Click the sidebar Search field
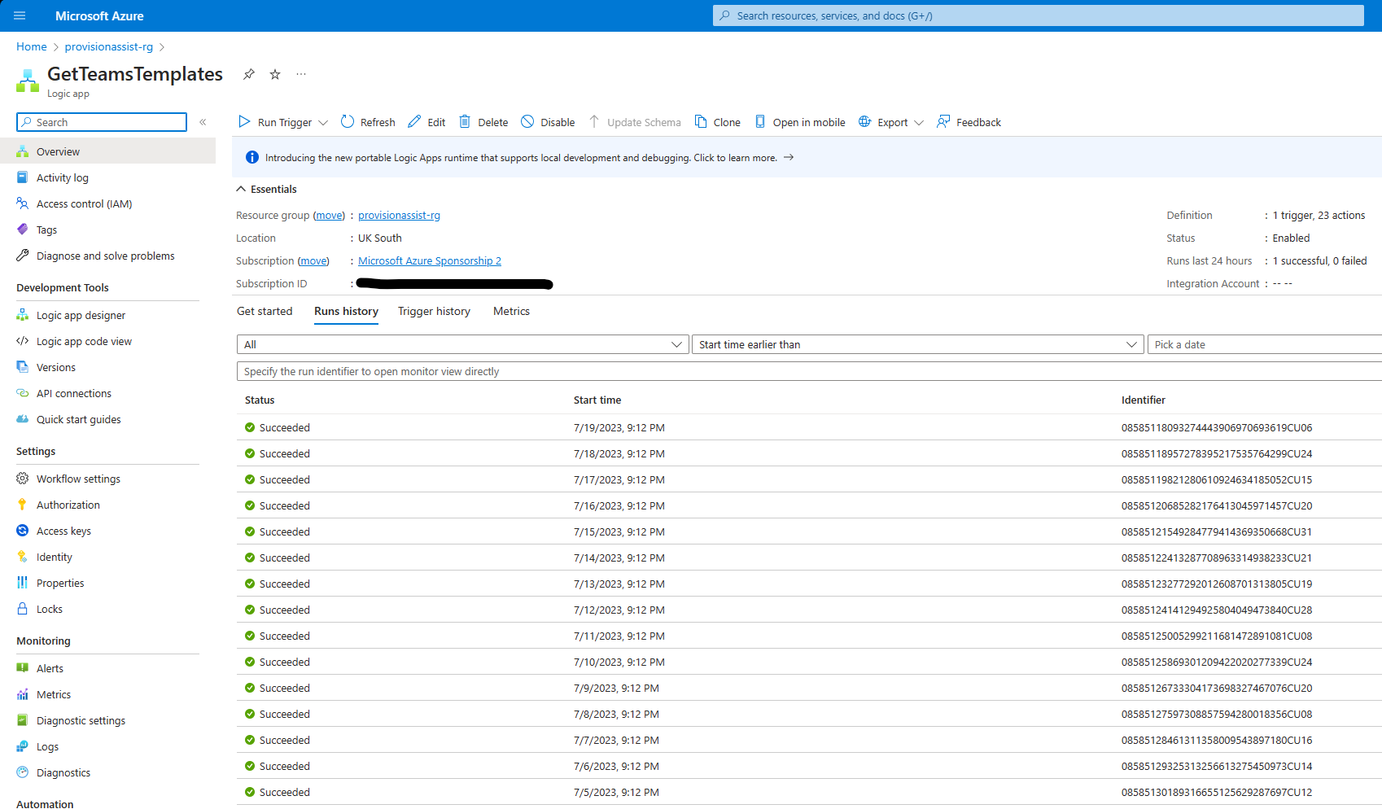 102,122
